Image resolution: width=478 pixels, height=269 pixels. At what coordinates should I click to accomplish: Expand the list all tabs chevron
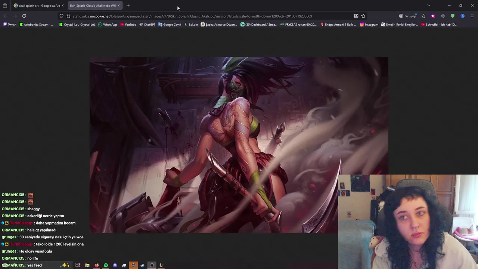tap(429, 6)
